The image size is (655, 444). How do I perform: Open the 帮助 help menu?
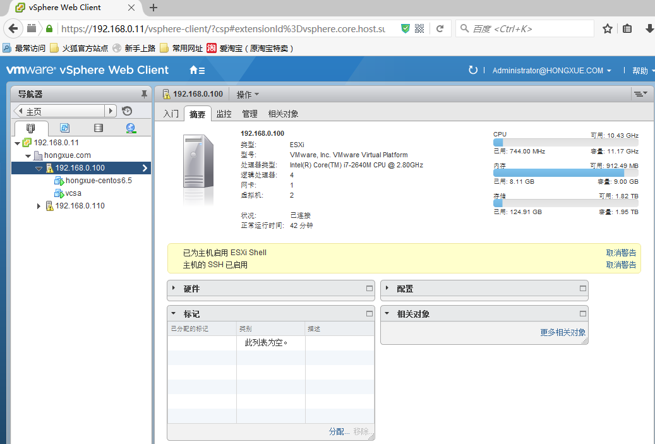click(643, 71)
